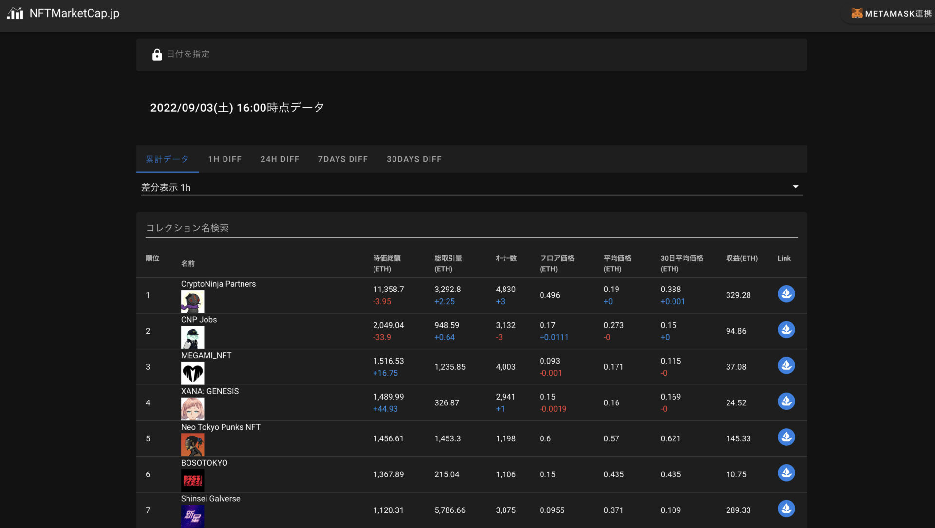Click the +44.93 market cap change
935x528 pixels.
[385, 409]
